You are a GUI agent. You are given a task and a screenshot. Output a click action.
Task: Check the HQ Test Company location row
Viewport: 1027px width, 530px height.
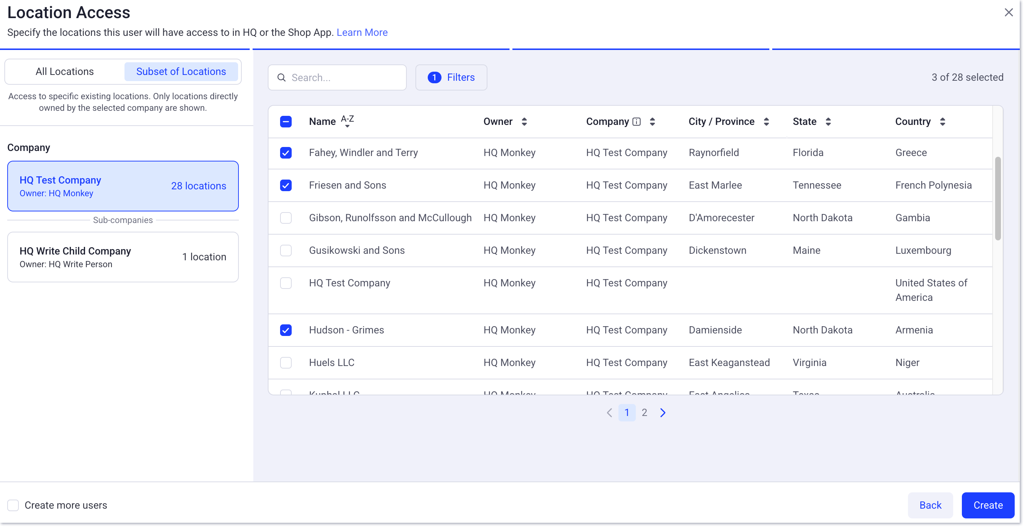286,283
